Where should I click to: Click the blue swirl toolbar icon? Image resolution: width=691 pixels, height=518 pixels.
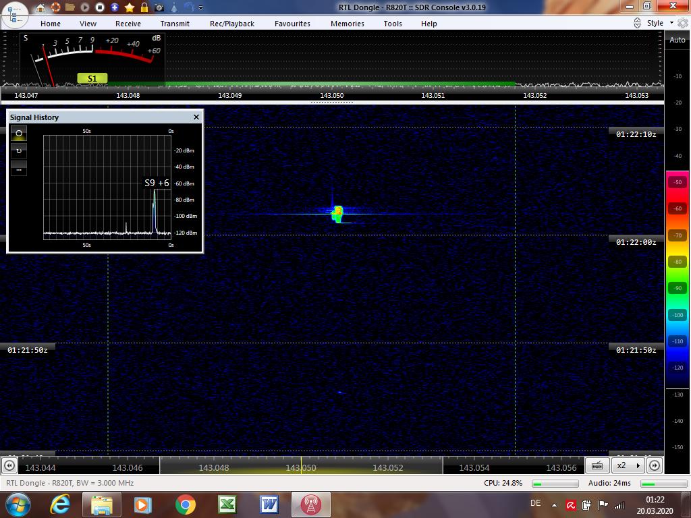coord(189,7)
